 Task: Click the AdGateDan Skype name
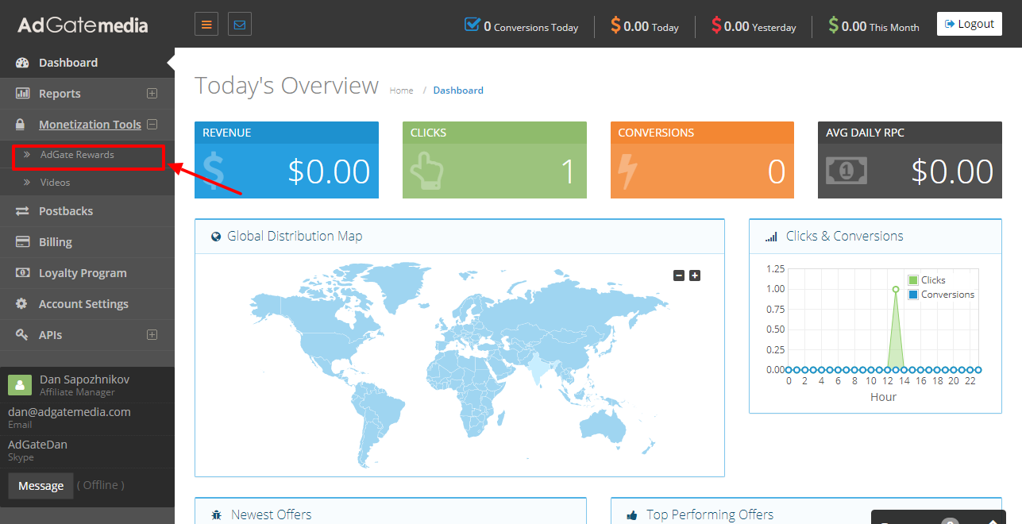click(37, 445)
